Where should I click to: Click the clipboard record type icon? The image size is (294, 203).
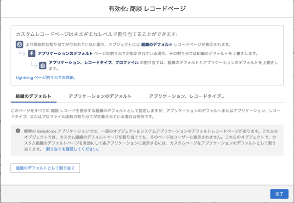coord(43,65)
